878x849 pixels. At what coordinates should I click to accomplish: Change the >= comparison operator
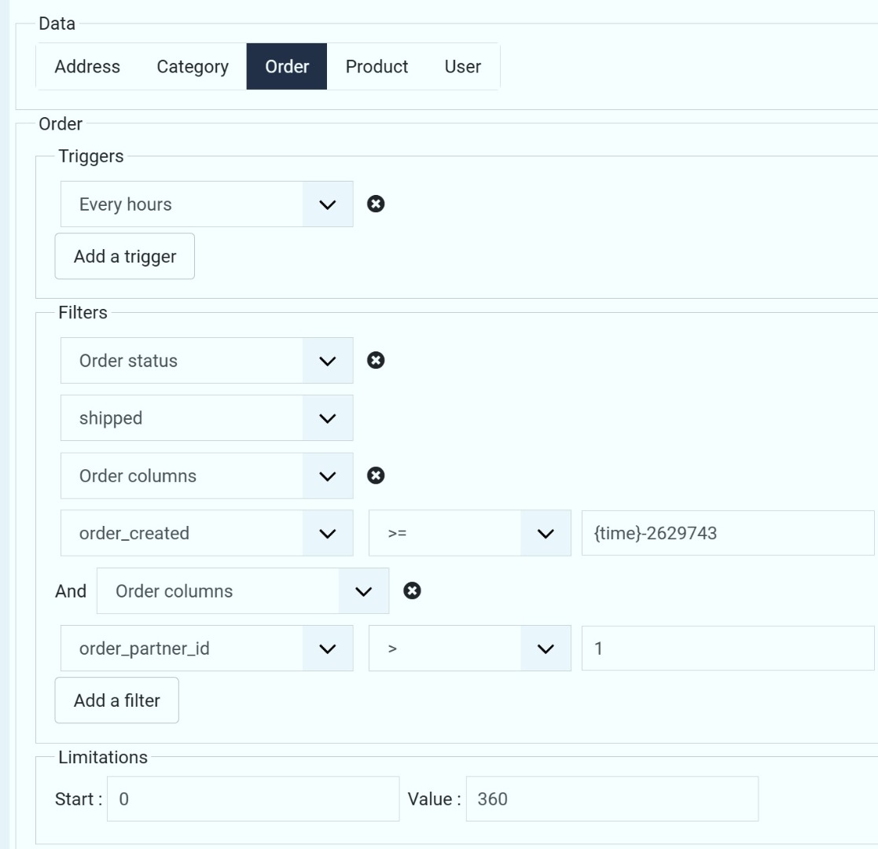(469, 533)
